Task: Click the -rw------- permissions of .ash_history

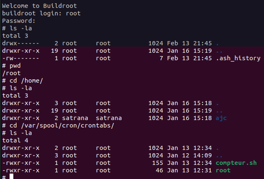Action: tap(21, 58)
